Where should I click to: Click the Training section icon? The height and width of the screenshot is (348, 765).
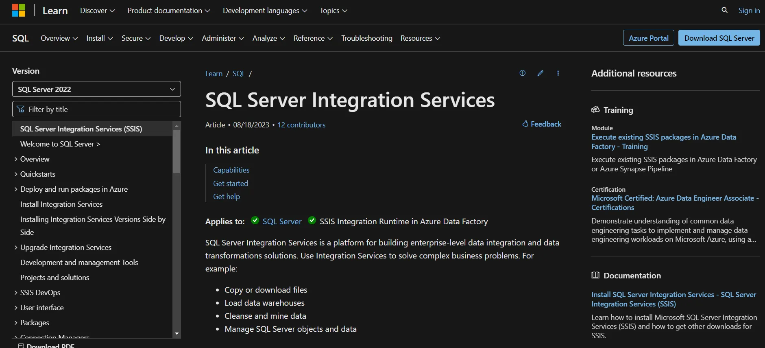coord(595,110)
